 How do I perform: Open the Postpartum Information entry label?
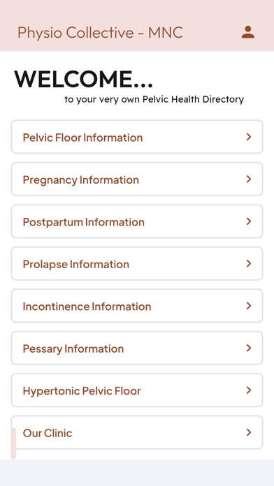pyautogui.click(x=84, y=222)
